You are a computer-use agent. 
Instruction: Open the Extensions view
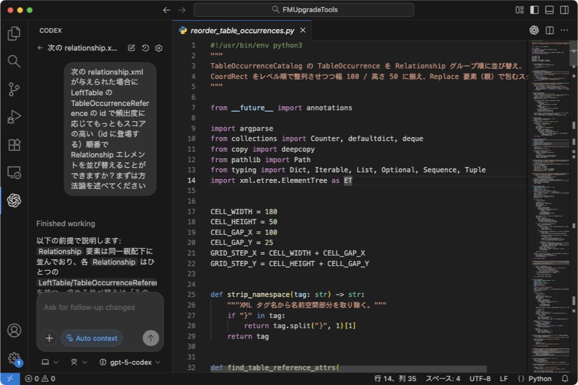coord(14,145)
